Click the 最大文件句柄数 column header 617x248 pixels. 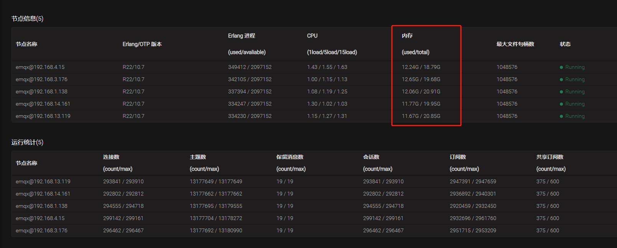pos(515,44)
